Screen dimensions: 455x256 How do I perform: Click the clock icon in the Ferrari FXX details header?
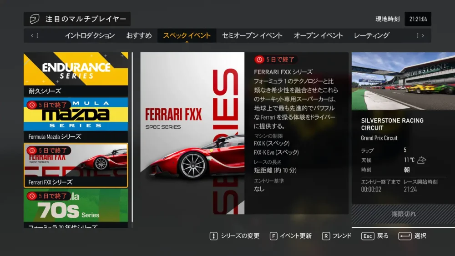coord(259,60)
